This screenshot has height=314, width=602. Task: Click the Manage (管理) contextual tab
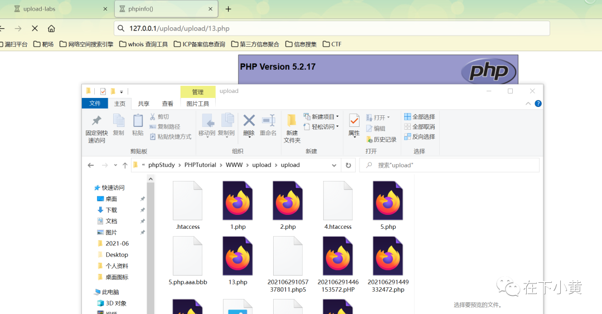[x=198, y=92]
